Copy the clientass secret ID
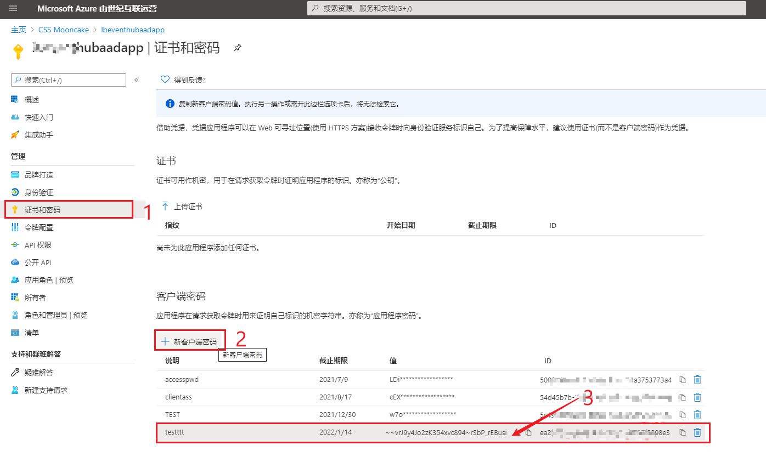Viewport: 766px width, 457px height. click(683, 397)
